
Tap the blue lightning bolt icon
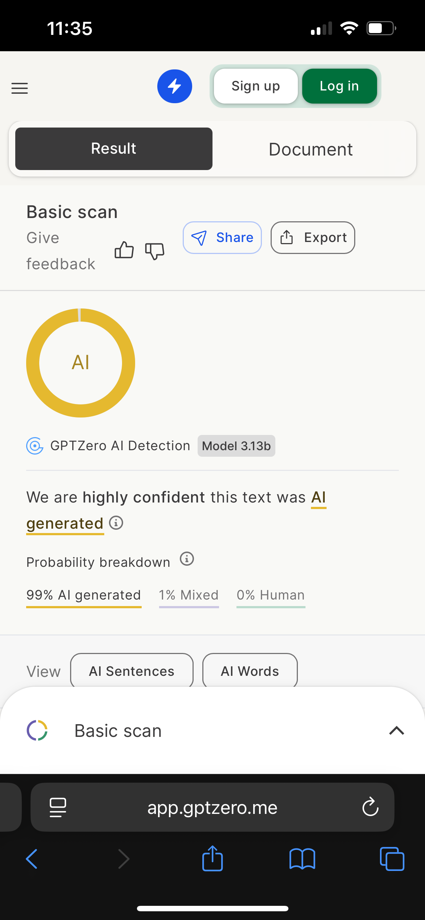click(x=175, y=86)
